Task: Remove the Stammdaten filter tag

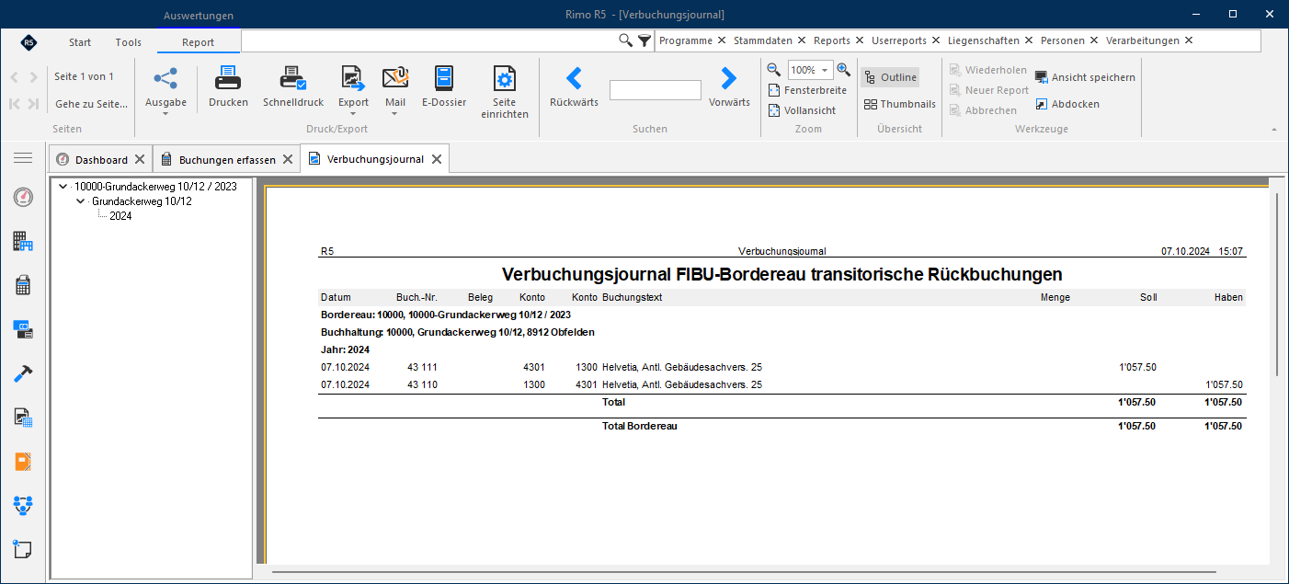Action: pos(802,40)
